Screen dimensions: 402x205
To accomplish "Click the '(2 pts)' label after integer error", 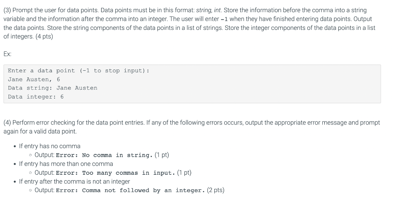I will [216, 190].
